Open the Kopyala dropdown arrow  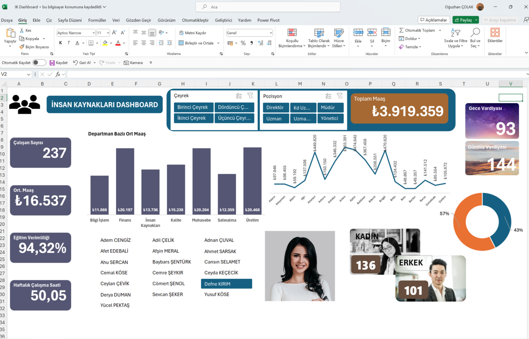44,39
